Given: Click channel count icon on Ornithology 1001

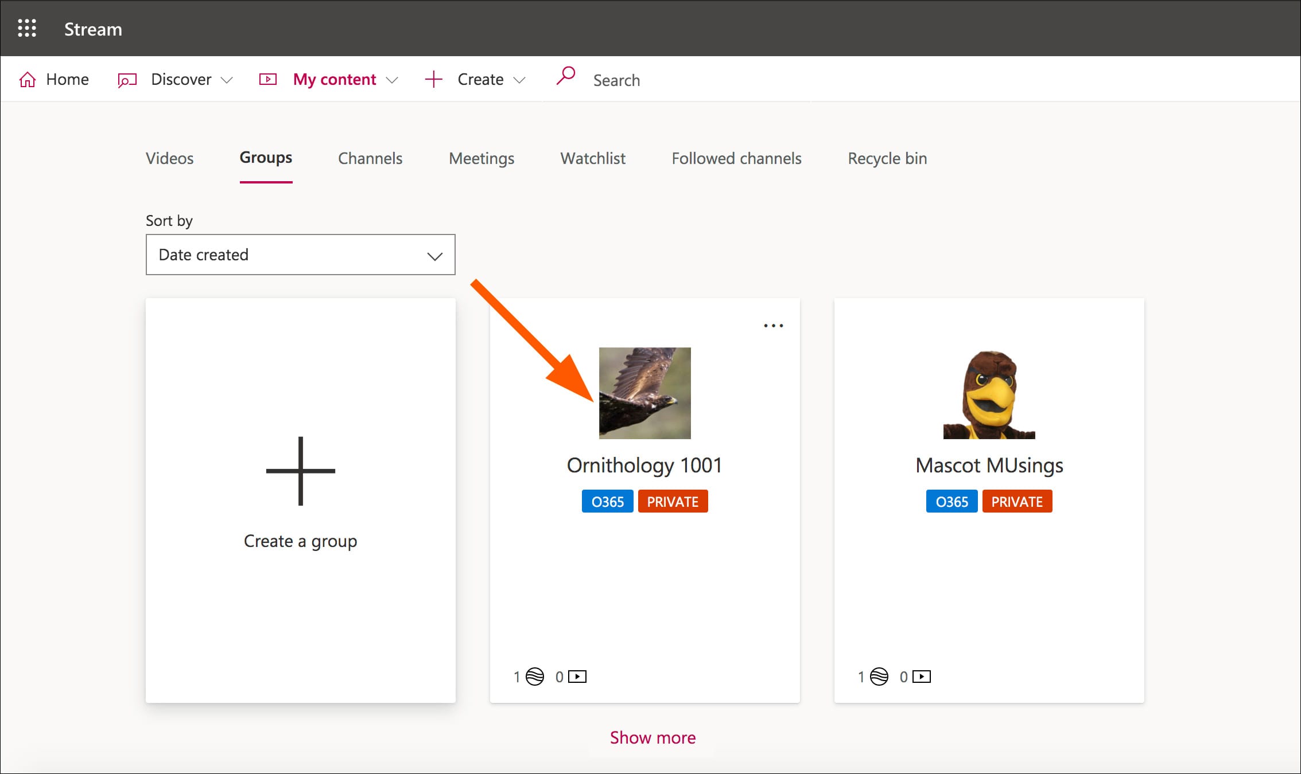Looking at the screenshot, I should pos(535,677).
